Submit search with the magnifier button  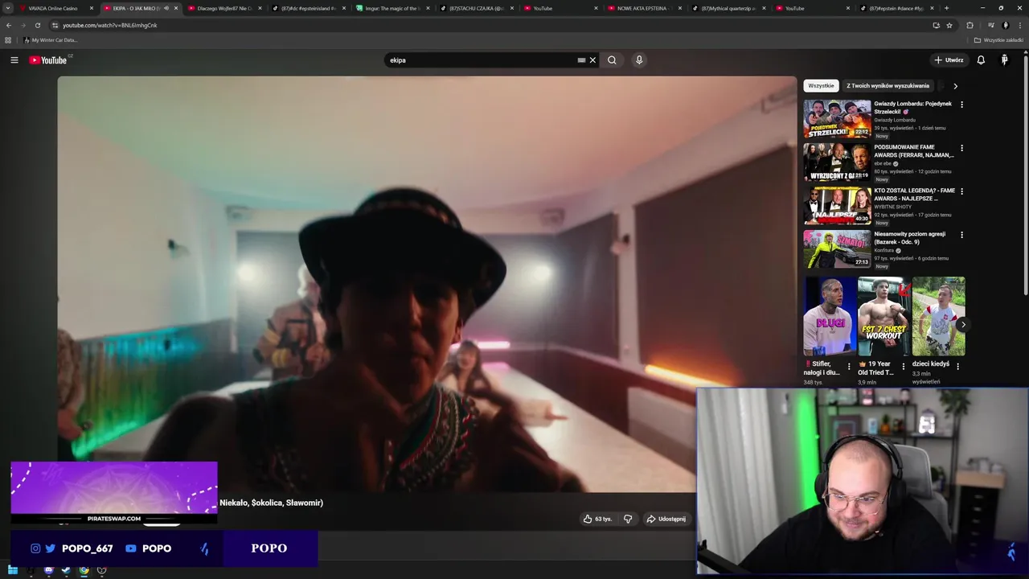click(612, 60)
